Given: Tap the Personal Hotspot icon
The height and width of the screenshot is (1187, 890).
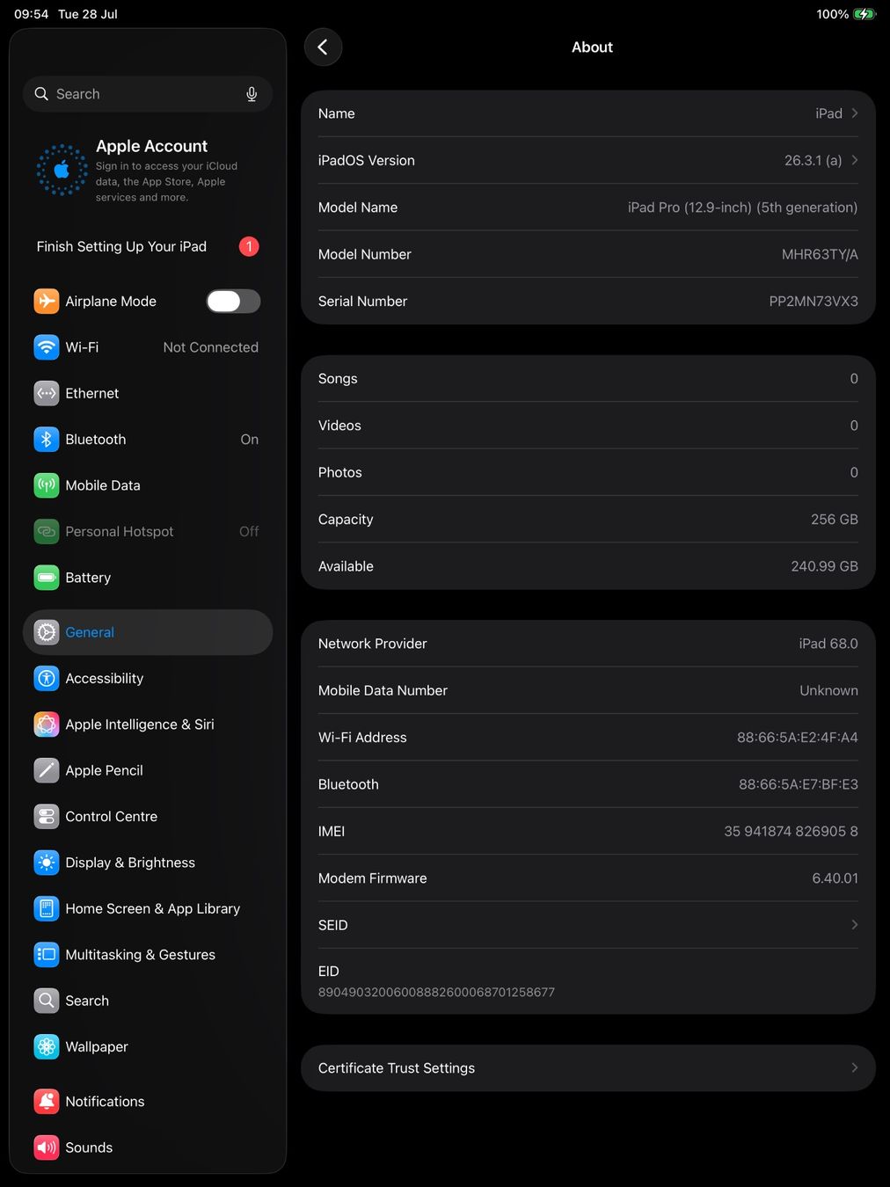Looking at the screenshot, I should click(47, 532).
